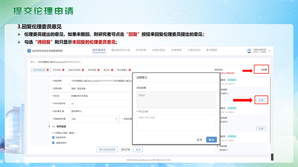This screenshot has width=298, height=167.
Task: Open 伦理办首页 in top navigation
Action: click(x=158, y=50)
